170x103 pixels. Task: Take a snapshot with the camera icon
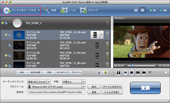(138, 72)
